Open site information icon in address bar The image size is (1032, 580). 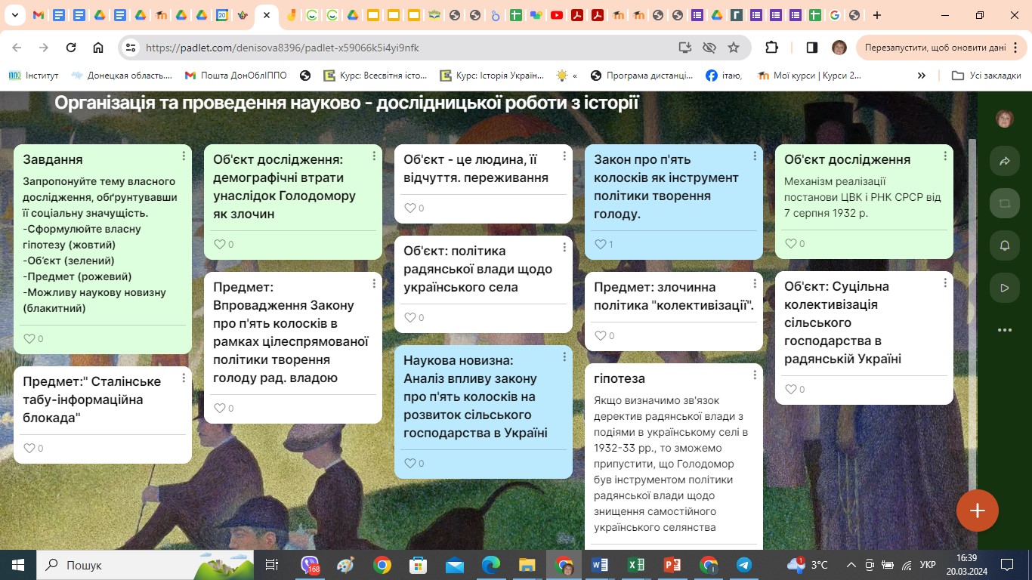pyautogui.click(x=131, y=48)
